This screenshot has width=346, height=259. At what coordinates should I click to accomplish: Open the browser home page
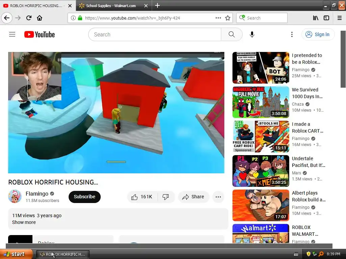tap(40, 18)
